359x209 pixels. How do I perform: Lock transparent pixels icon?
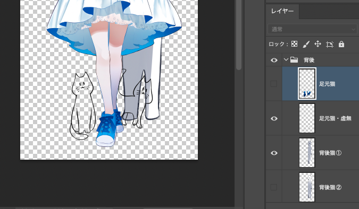(x=294, y=44)
